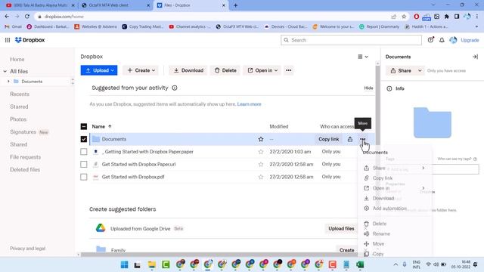484x272 pixels.
Task: Open the toolbar's more actions ellipsis
Action: [x=289, y=70]
